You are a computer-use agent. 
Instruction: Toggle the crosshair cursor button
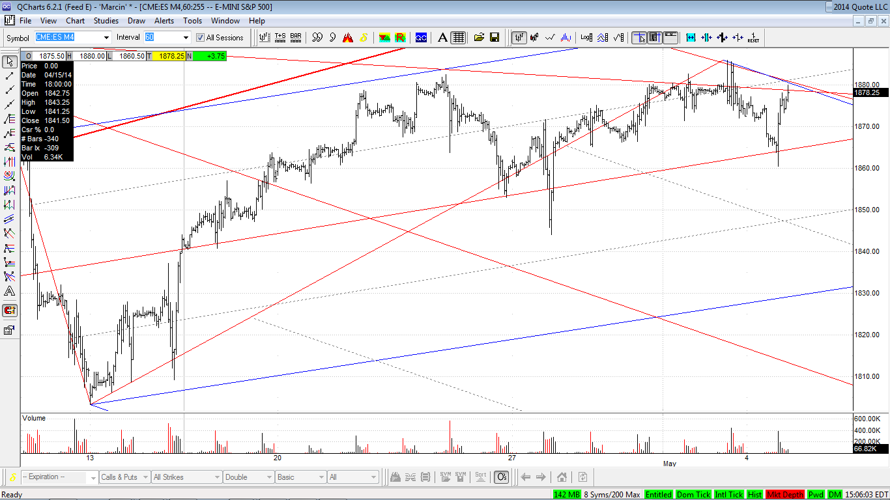click(639, 38)
